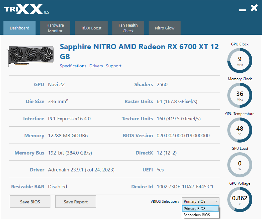Choose Primary BIOS from the list
The height and width of the screenshot is (220, 262).
pyautogui.click(x=201, y=209)
